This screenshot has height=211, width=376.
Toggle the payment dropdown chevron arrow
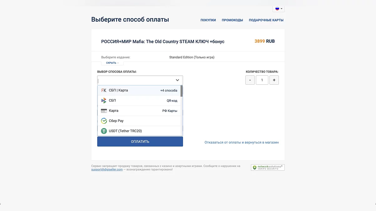pyautogui.click(x=177, y=80)
